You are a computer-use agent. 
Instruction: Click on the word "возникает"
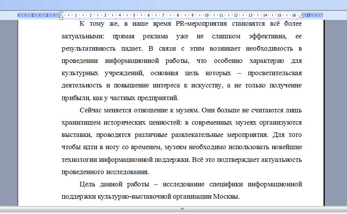225,48
